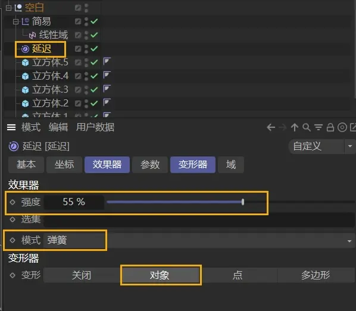The height and width of the screenshot is (311, 356).
Task: Disable the 线性域 green checkmark
Action: click(x=94, y=35)
